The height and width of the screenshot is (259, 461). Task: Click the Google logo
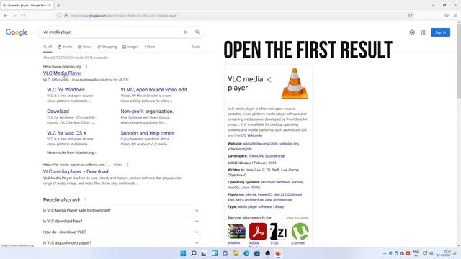[x=17, y=32]
